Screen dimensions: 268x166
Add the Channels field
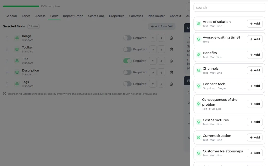tap(255, 70)
